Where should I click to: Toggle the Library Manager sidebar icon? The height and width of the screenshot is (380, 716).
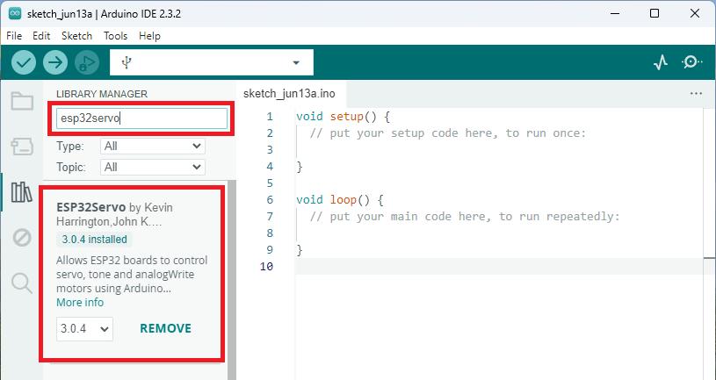tap(22, 192)
